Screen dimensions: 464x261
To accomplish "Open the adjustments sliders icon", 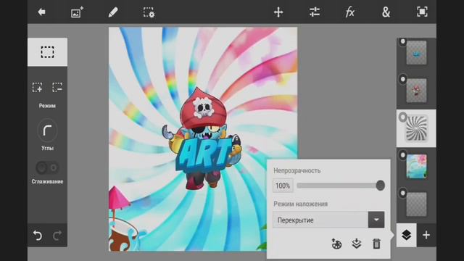I will point(314,12).
